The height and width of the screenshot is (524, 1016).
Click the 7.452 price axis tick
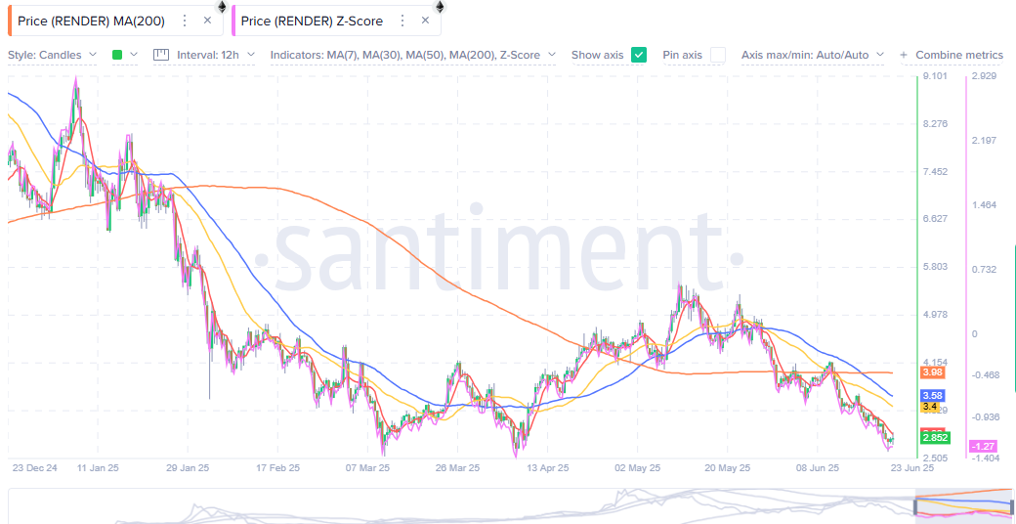click(x=934, y=171)
